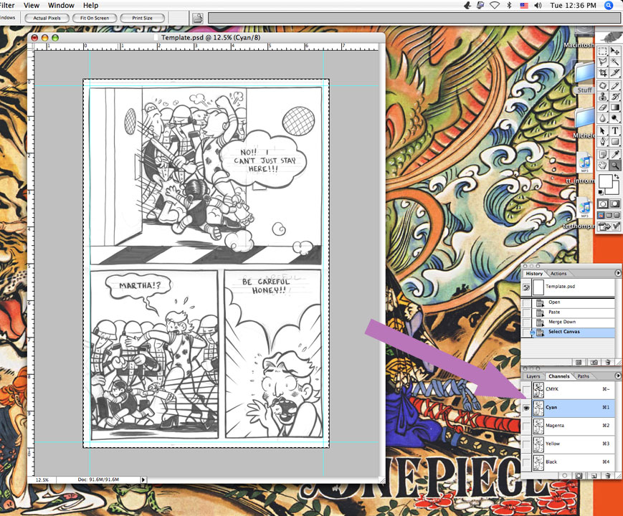Select the Eyedropper tool
This screenshot has height=516, width=623.
point(615,155)
